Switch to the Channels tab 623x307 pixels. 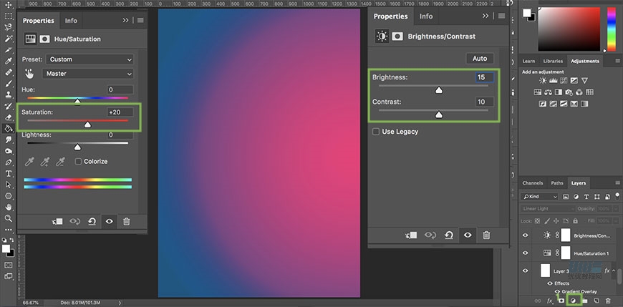point(532,183)
